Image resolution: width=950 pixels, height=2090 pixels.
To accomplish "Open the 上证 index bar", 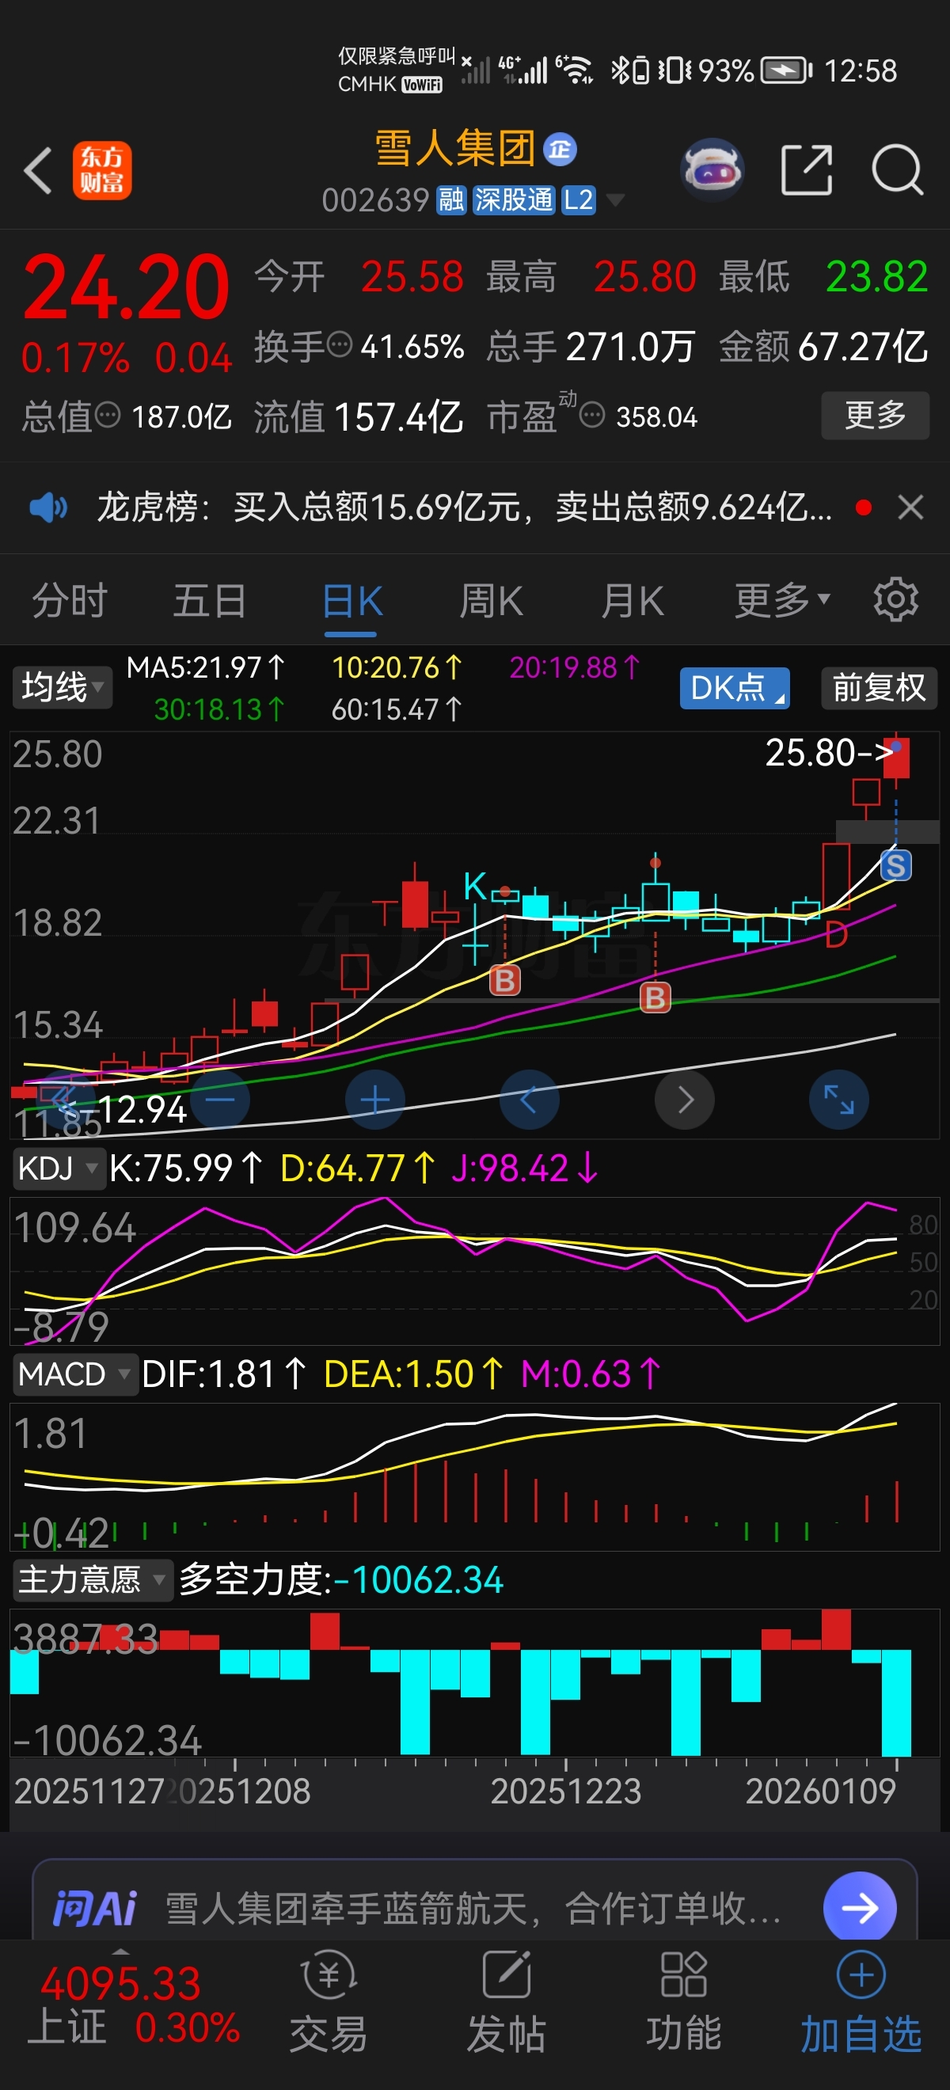I will (x=134, y=2004).
